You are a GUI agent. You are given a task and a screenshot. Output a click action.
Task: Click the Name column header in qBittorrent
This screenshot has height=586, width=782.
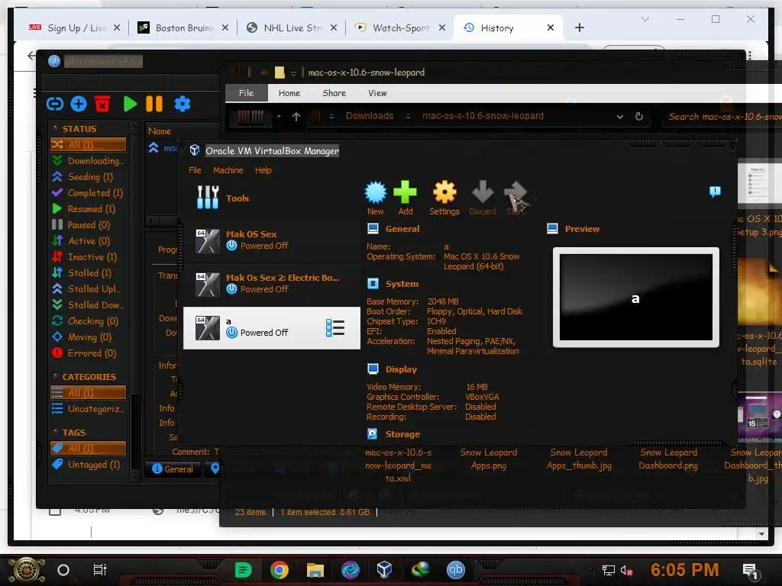pyautogui.click(x=160, y=131)
